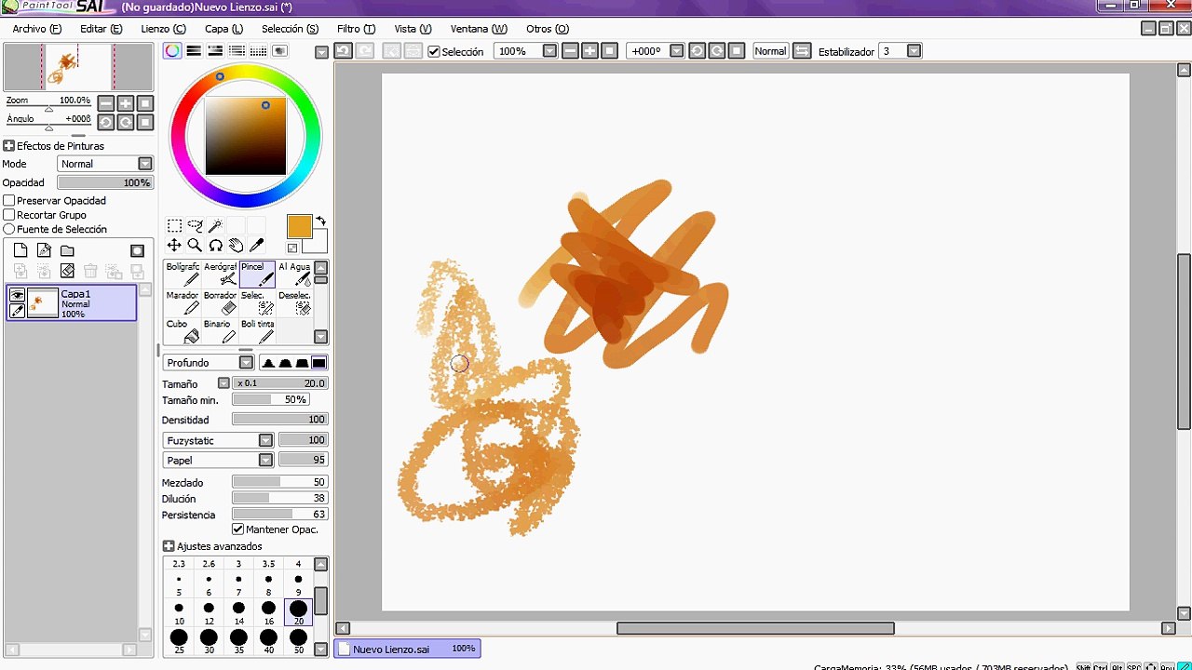This screenshot has width=1192, height=670.
Task: Swap foreground and background colors
Action: point(320,221)
